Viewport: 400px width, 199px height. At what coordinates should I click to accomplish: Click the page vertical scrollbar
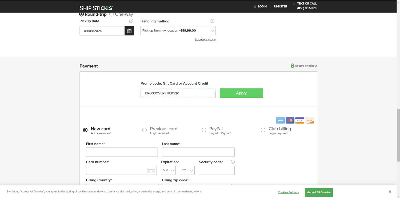[x=398, y=135]
